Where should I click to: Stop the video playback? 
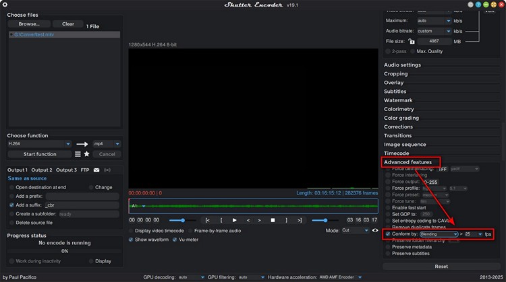(273, 220)
